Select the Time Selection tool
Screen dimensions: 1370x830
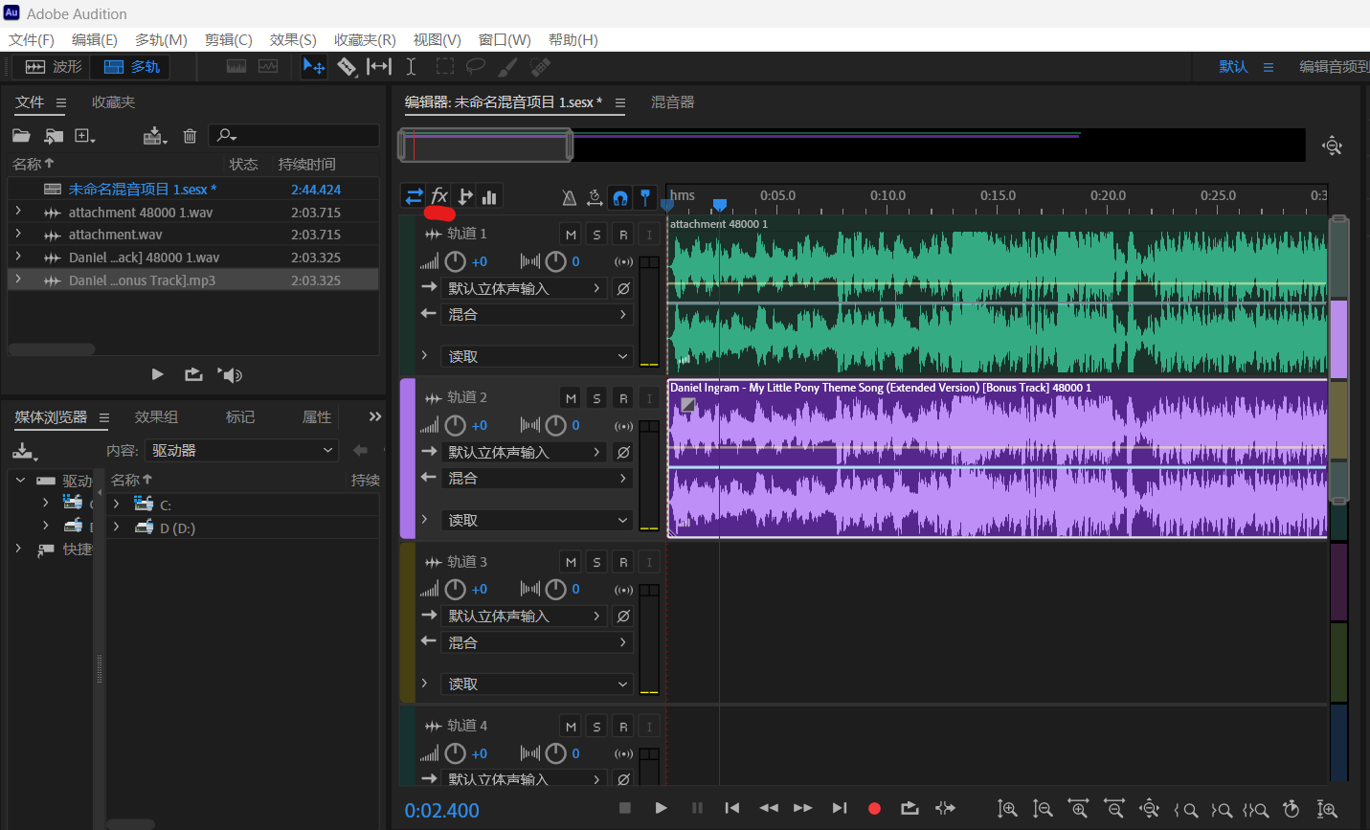tap(411, 66)
